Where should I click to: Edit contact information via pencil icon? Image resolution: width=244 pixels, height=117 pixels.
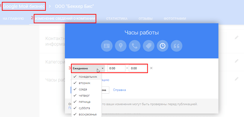[237, 37]
